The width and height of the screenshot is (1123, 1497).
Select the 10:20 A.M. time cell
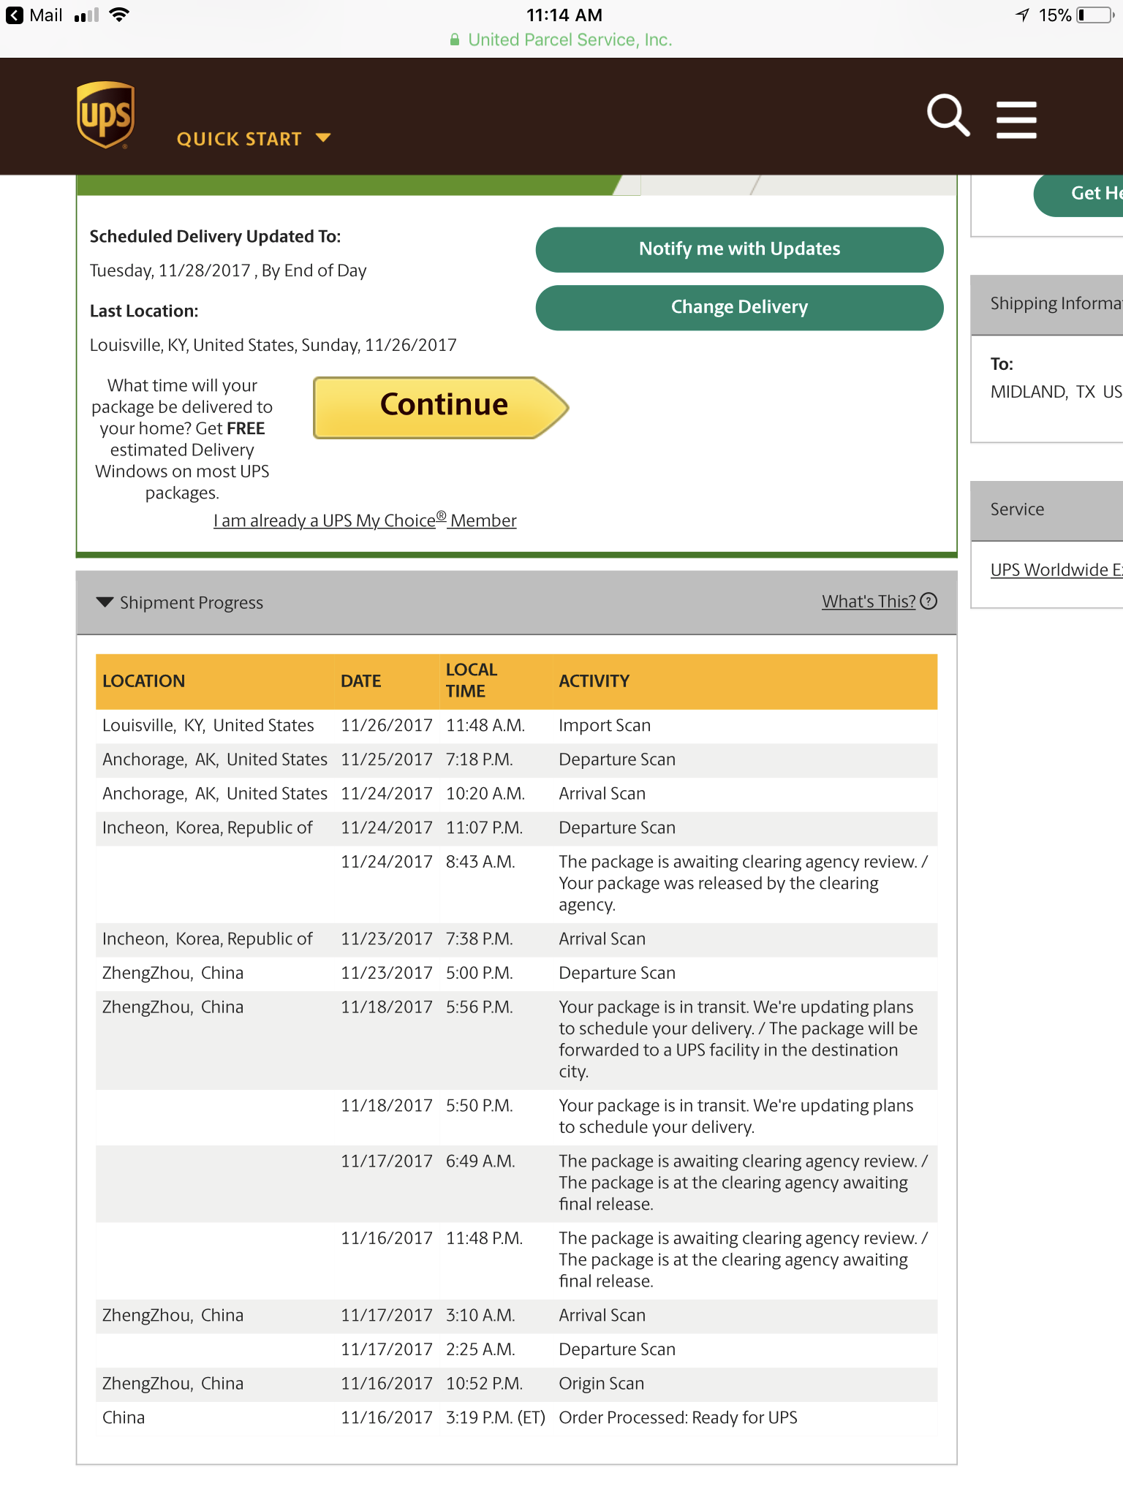(x=485, y=794)
